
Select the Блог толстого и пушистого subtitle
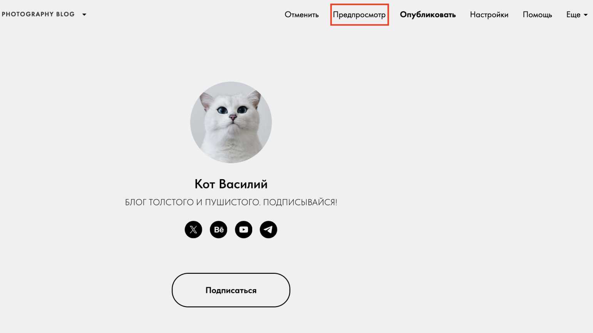[231, 202]
